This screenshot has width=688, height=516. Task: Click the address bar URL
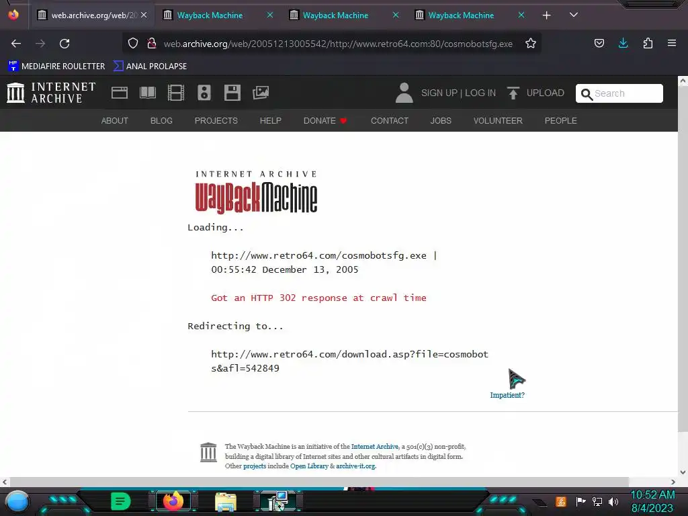(x=338, y=44)
